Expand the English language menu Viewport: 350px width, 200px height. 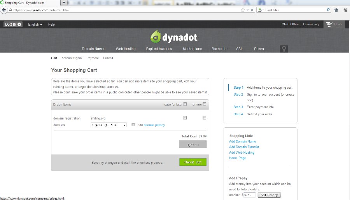35,25
